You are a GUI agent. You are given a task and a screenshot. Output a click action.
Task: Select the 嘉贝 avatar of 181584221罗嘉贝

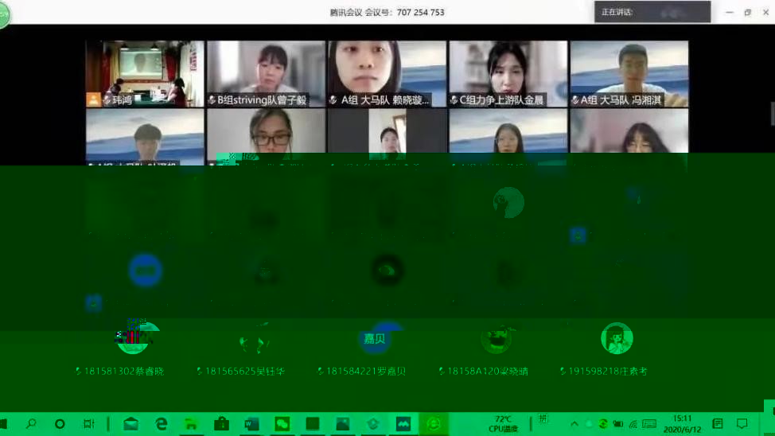375,338
